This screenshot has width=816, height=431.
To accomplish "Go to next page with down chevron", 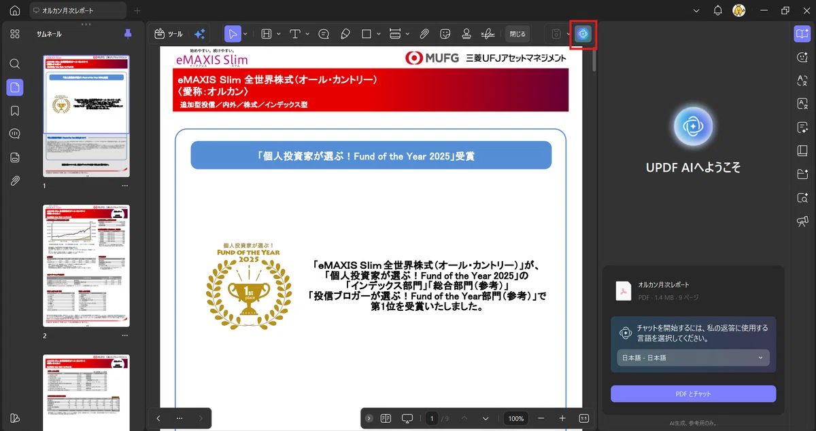I will pyautogui.click(x=486, y=418).
